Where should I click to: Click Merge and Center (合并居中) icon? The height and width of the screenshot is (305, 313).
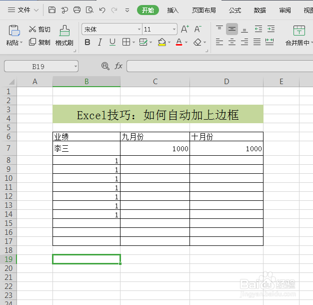[299, 31]
